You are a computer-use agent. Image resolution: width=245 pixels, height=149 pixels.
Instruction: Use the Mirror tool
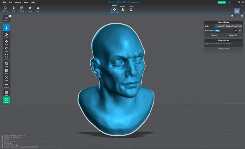tap(7, 71)
